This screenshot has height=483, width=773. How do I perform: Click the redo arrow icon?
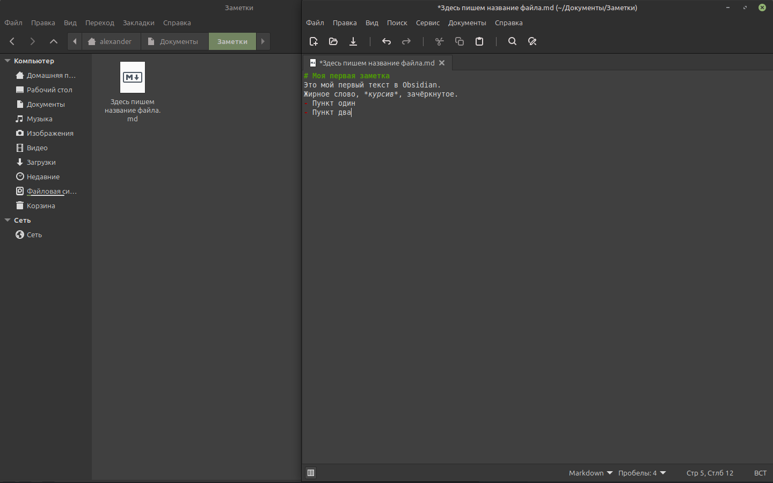pos(406,41)
